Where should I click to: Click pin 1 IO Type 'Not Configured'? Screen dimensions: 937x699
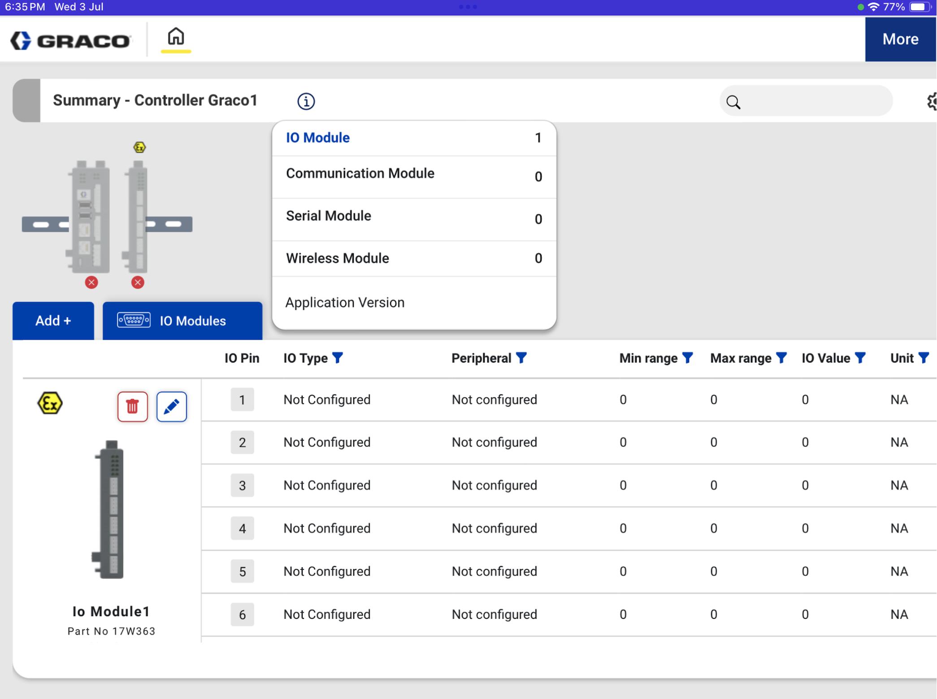[x=327, y=400]
